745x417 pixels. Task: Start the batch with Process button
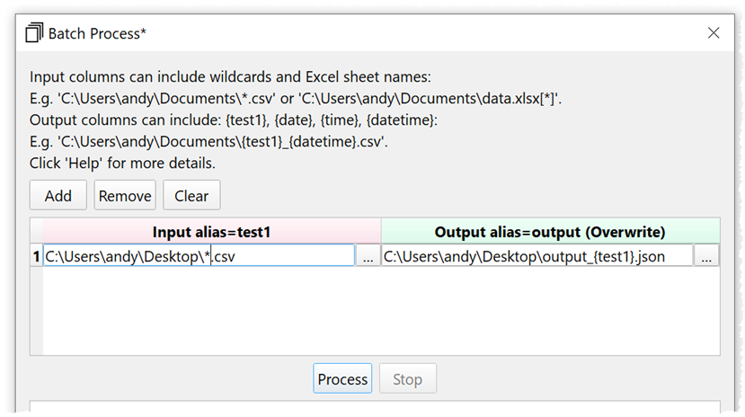342,379
